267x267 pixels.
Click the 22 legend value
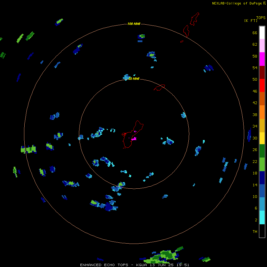(x=255, y=161)
